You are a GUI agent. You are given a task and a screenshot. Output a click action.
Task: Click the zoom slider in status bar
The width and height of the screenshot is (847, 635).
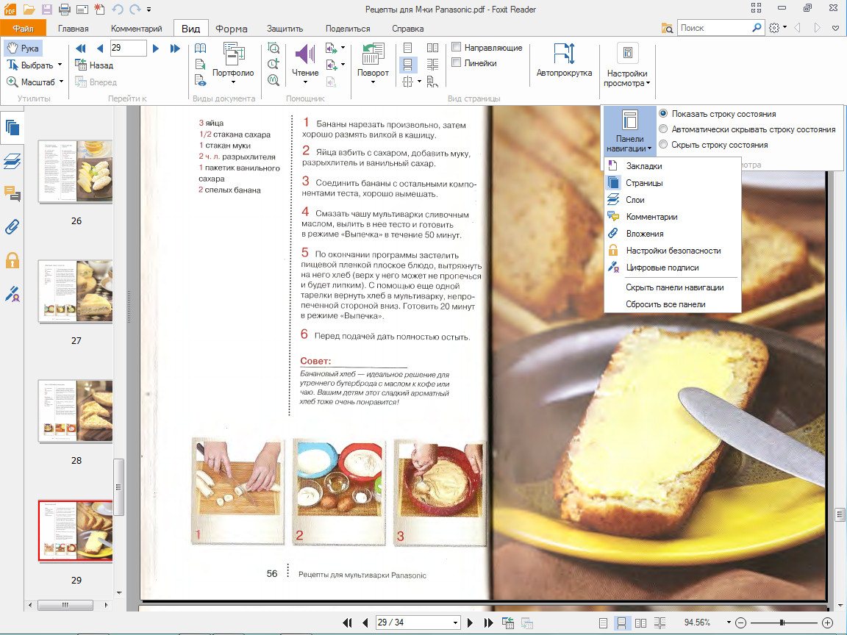pos(783,623)
